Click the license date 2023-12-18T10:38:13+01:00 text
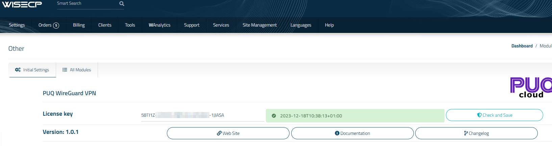The width and height of the screenshot is (552, 146). click(311, 116)
